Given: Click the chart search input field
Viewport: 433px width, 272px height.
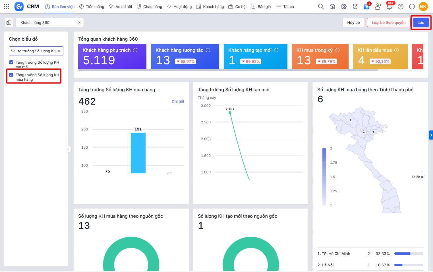Looking at the screenshot, I should point(36,51).
